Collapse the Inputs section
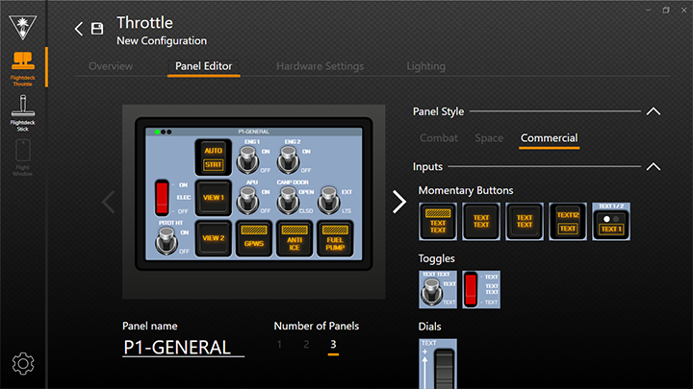The width and height of the screenshot is (693, 389). (654, 166)
